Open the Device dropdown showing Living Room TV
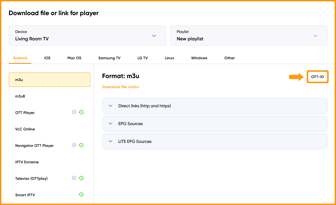Screen dimensions: 336x205 click(87, 36)
